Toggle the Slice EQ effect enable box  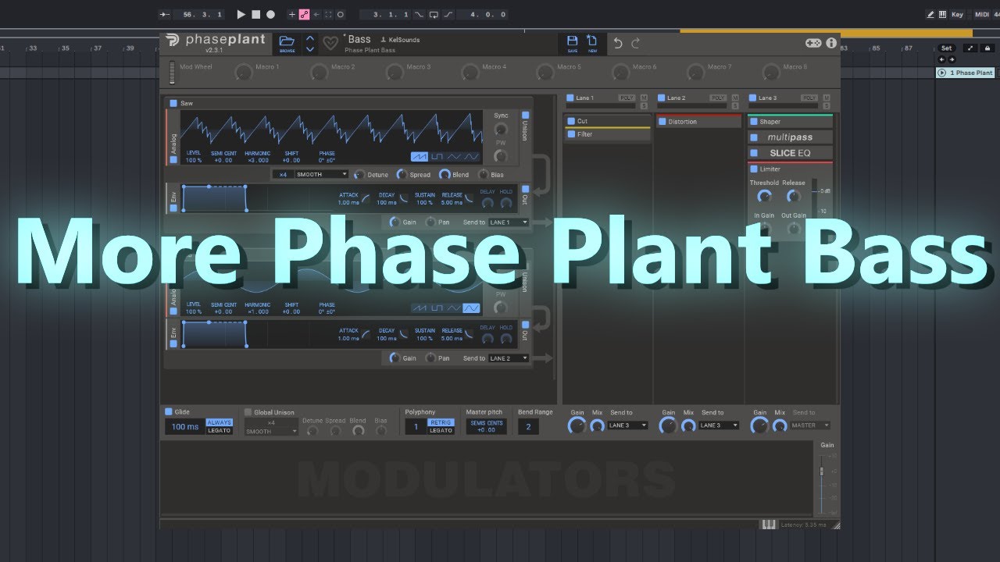(x=754, y=153)
